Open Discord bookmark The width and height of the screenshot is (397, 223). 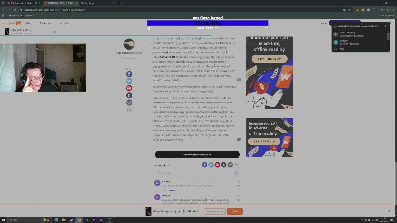point(14,15)
